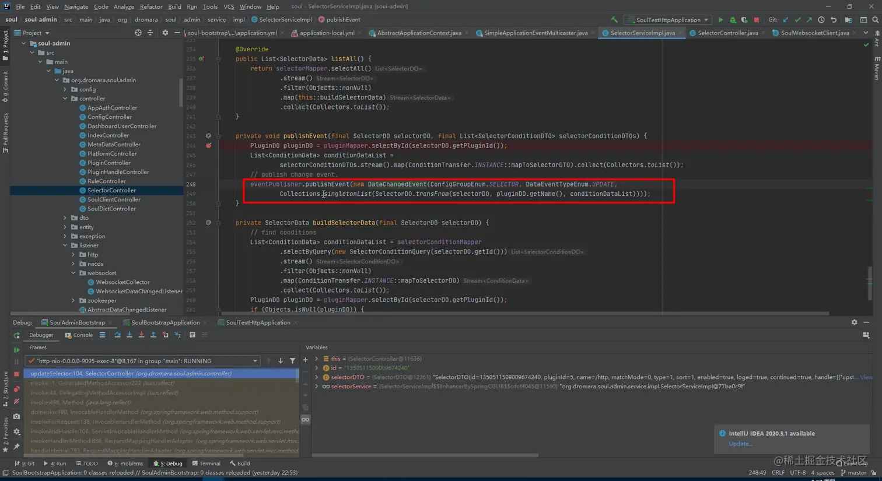This screenshot has width=882, height=481.
Task: Toggle frames filter funnel icon
Action: tap(293, 361)
